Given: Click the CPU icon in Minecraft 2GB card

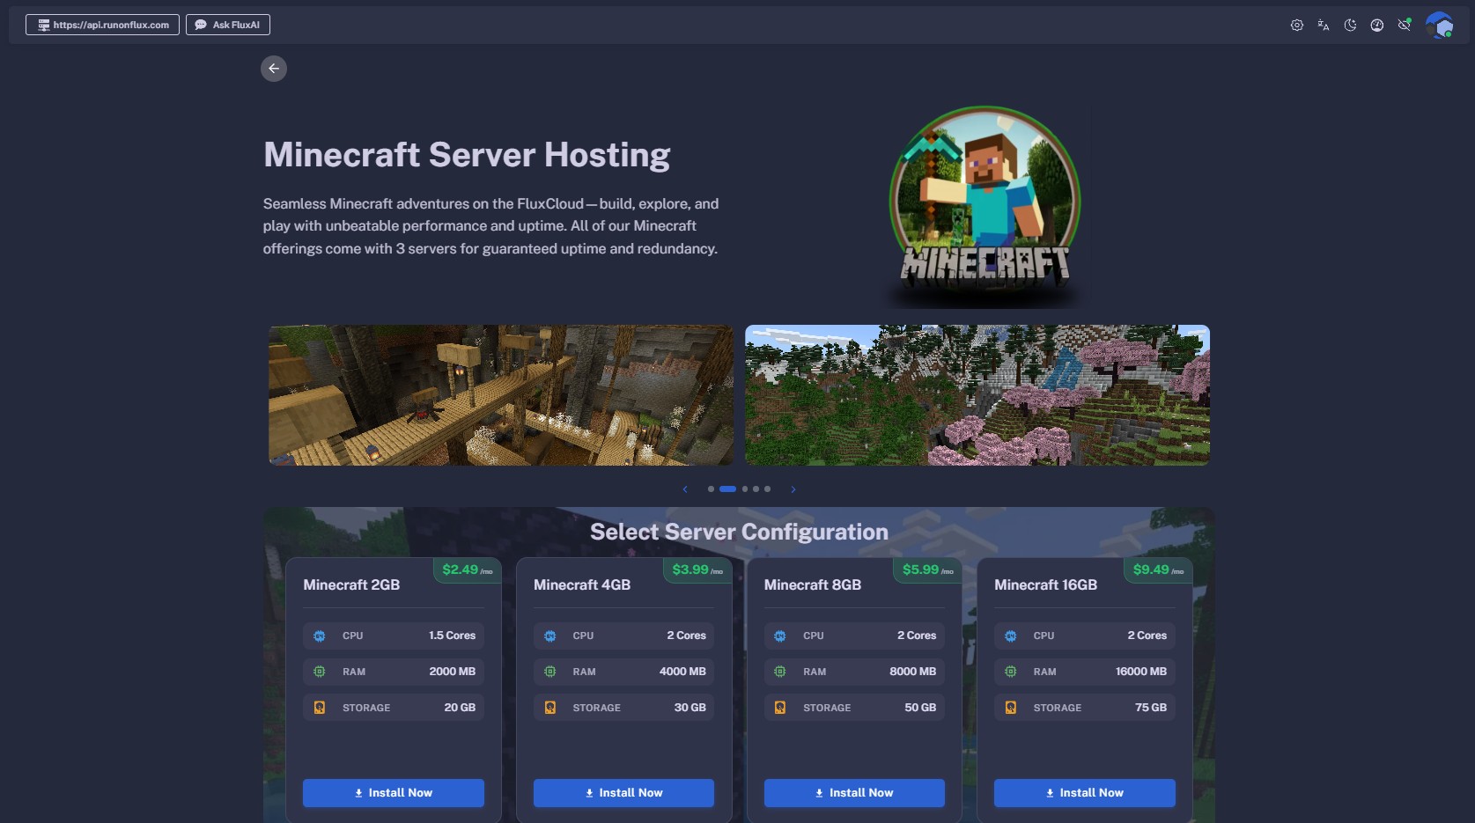Looking at the screenshot, I should click(320, 636).
